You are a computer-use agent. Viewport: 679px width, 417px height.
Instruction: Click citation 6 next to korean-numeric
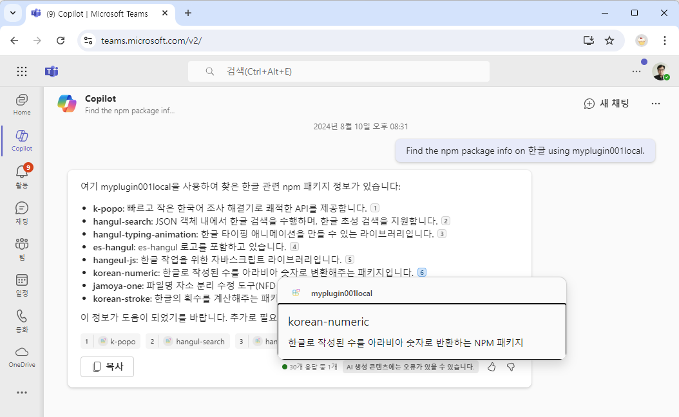(422, 272)
